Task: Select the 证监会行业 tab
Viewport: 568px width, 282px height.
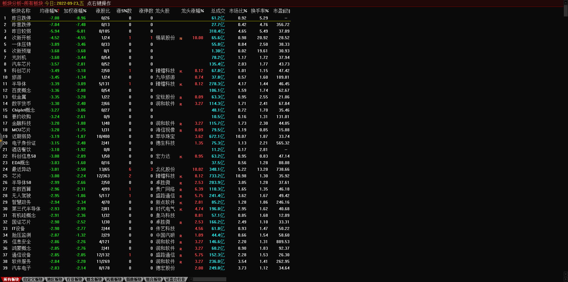Action: (175, 279)
